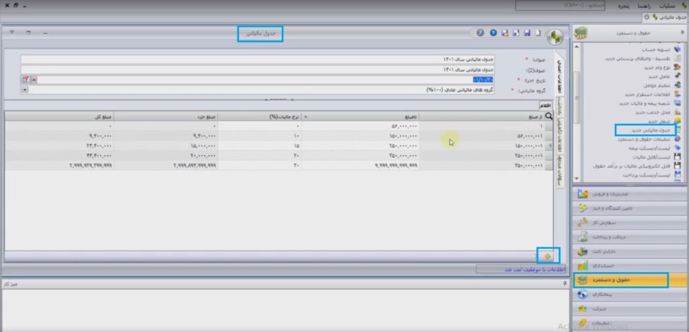Click the pin icon of the حقوق و دستمزد panel header
Screen dimensions: 689x332
click(x=682, y=33)
